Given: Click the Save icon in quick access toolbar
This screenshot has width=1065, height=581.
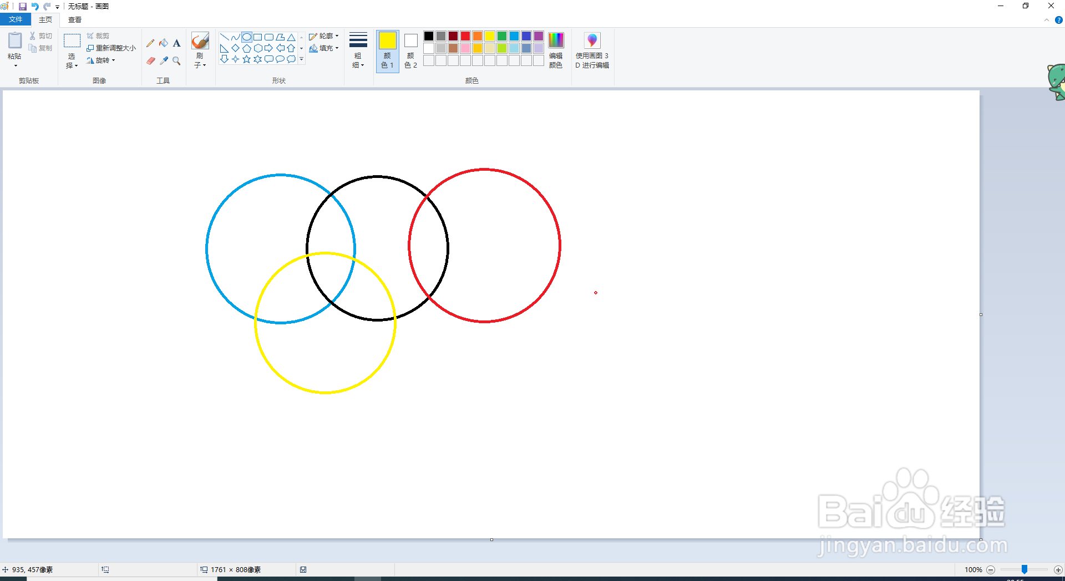Looking at the screenshot, I should pyautogui.click(x=23, y=7).
